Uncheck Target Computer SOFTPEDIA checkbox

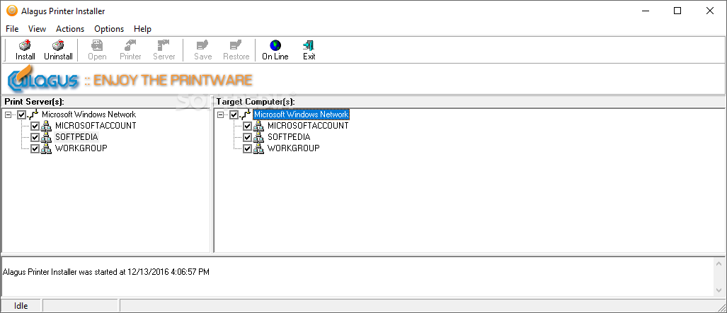tap(247, 137)
